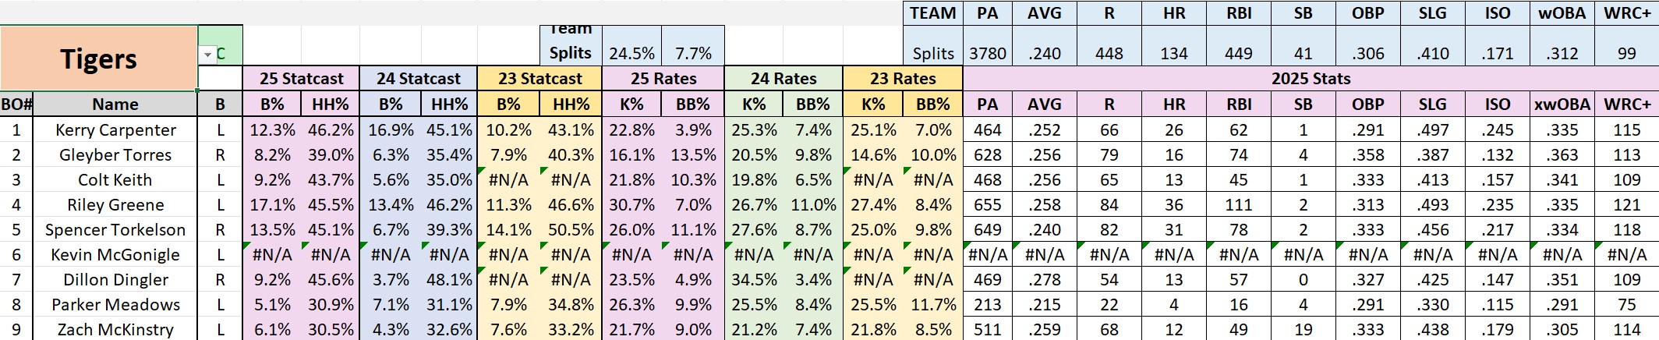Select the Name column header
Image resolution: width=1659 pixels, height=340 pixels.
(115, 104)
